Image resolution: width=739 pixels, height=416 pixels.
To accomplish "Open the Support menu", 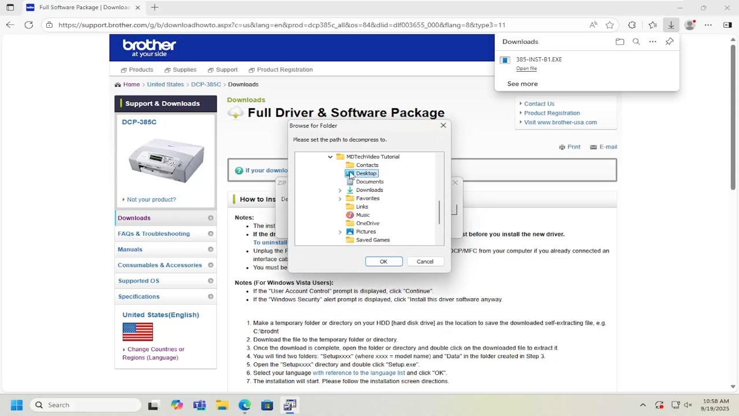I will 223,69.
